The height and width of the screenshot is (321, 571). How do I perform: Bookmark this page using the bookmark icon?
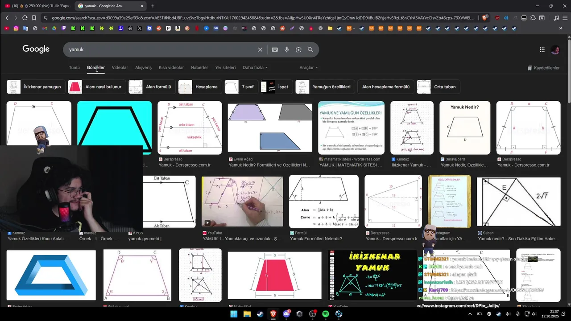34,18
